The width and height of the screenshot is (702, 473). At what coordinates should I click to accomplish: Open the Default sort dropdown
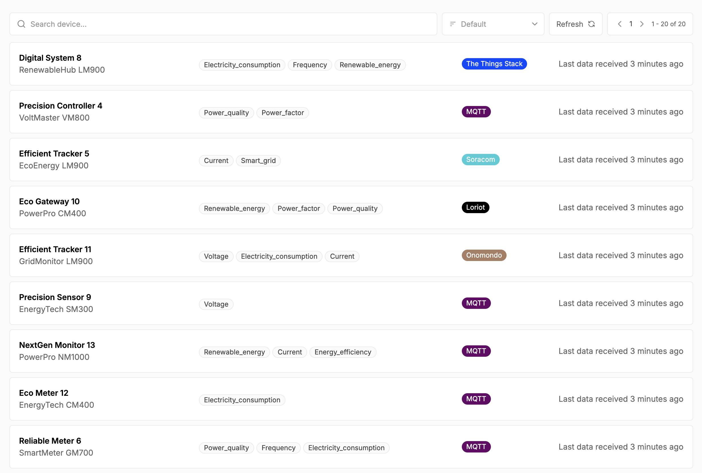(493, 24)
